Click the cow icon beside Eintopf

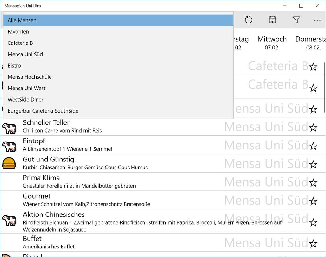pyautogui.click(x=9, y=146)
